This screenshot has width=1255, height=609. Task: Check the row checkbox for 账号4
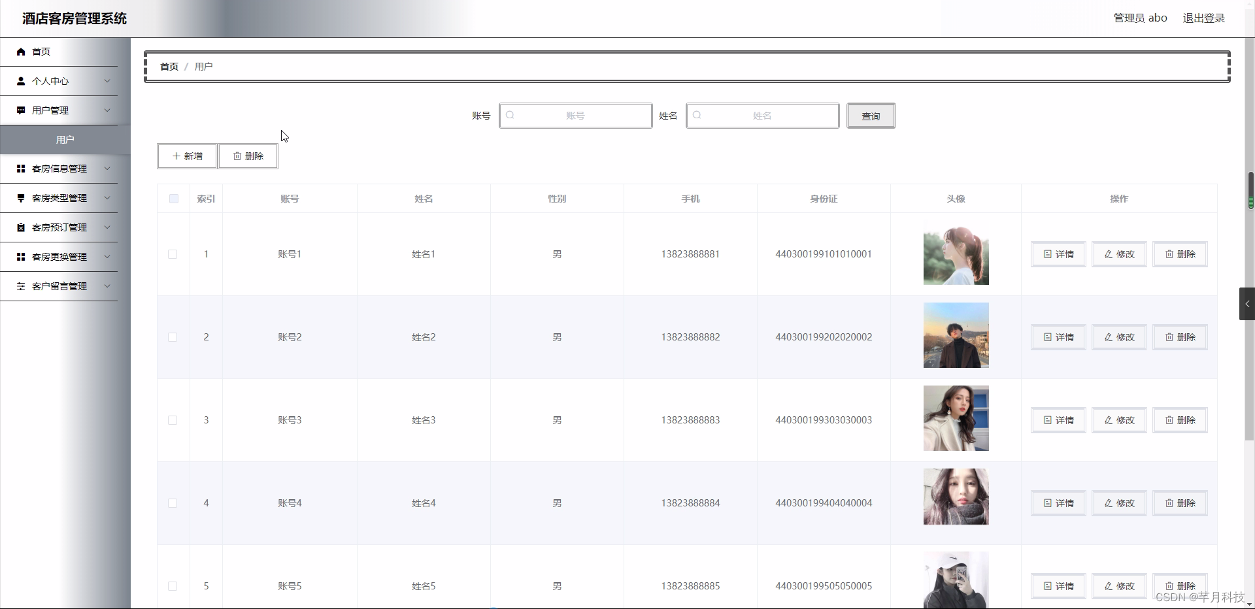173,503
